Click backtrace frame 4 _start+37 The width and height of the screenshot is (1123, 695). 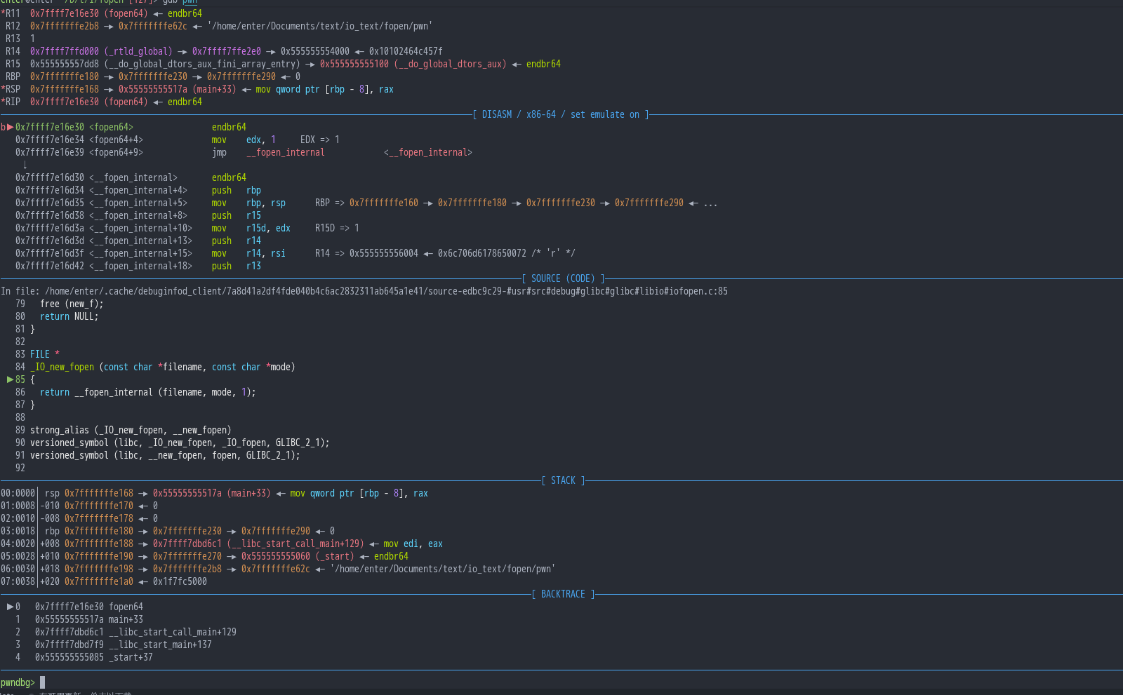94,657
